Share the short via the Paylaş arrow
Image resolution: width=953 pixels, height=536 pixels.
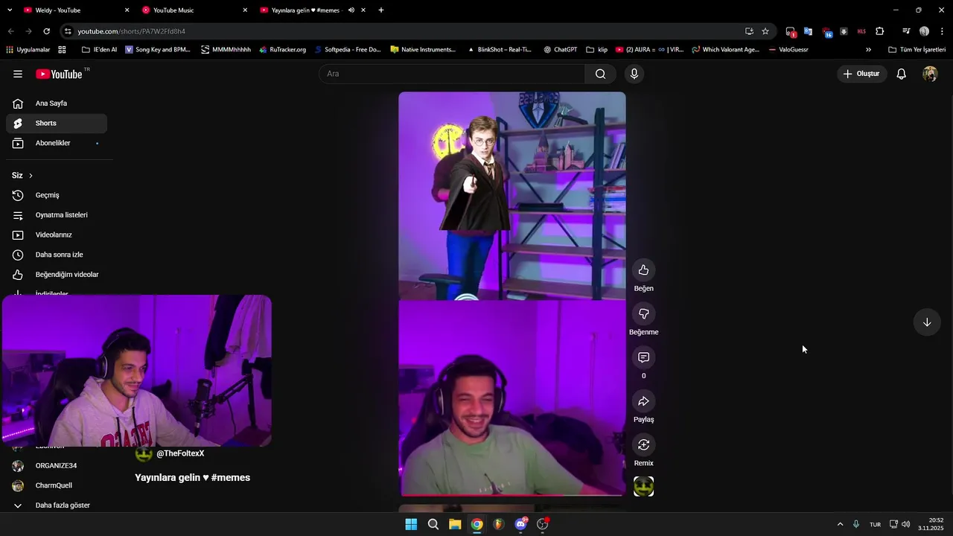coord(643,401)
